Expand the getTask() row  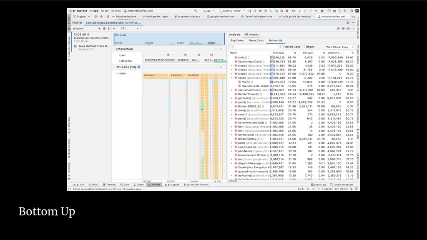point(232,98)
